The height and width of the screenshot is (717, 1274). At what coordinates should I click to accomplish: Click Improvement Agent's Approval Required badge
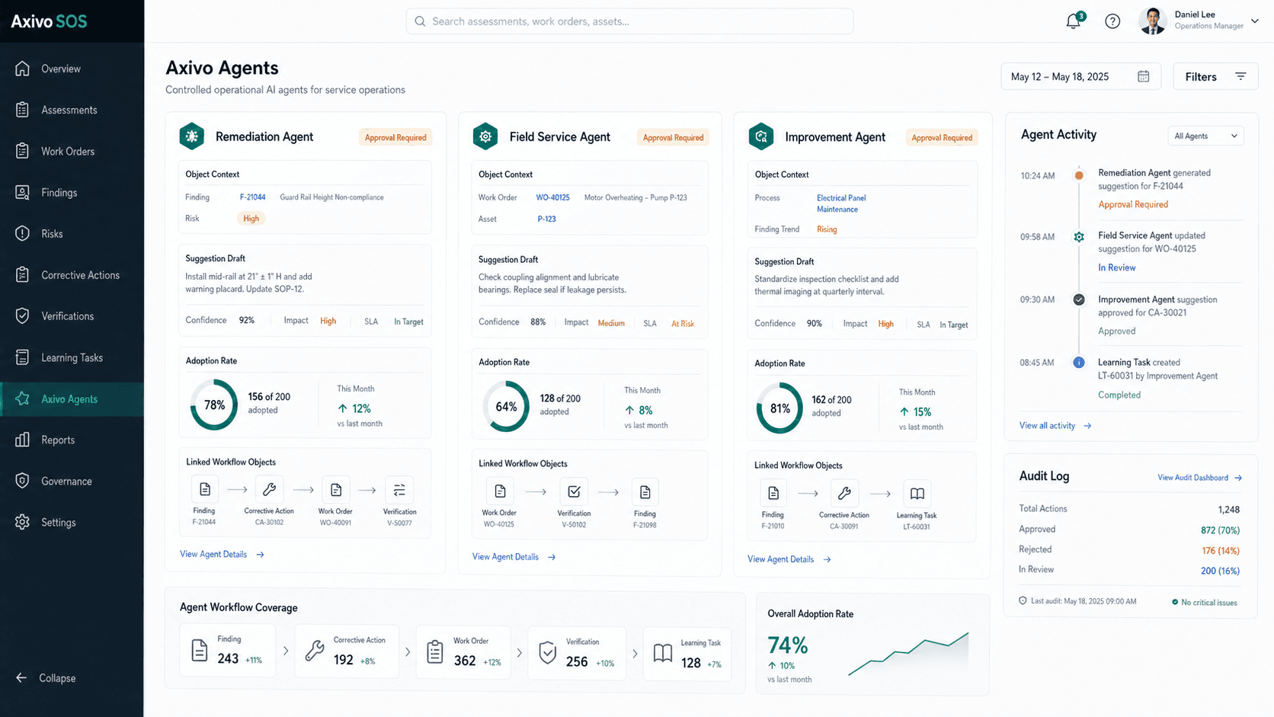tap(942, 137)
